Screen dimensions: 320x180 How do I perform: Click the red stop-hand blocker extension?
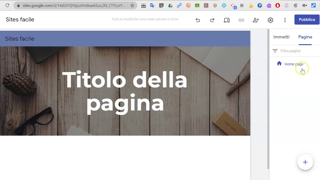(277, 5)
